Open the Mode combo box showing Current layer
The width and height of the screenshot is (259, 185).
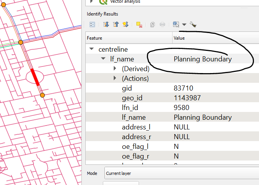(181, 173)
